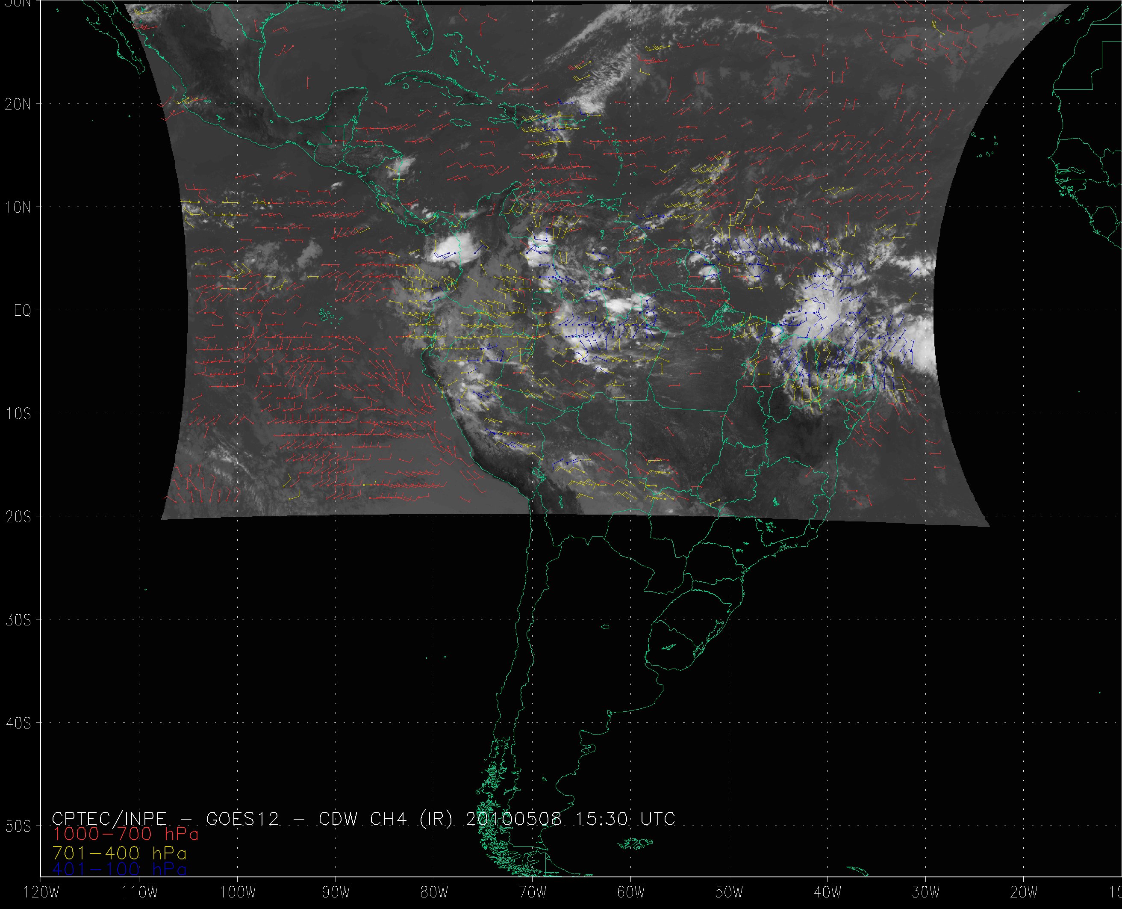This screenshot has width=1122, height=909.
Task: Click the 60W longitude axis label
Action: 631,893
